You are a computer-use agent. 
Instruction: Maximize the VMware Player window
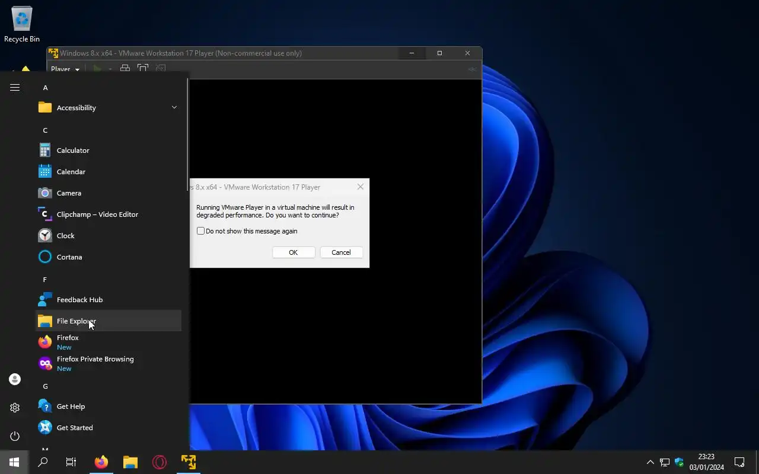coord(439,53)
